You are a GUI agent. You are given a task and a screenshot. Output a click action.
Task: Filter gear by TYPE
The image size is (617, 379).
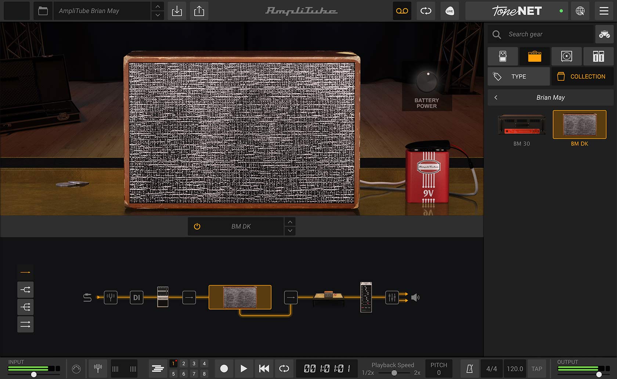tap(519, 76)
